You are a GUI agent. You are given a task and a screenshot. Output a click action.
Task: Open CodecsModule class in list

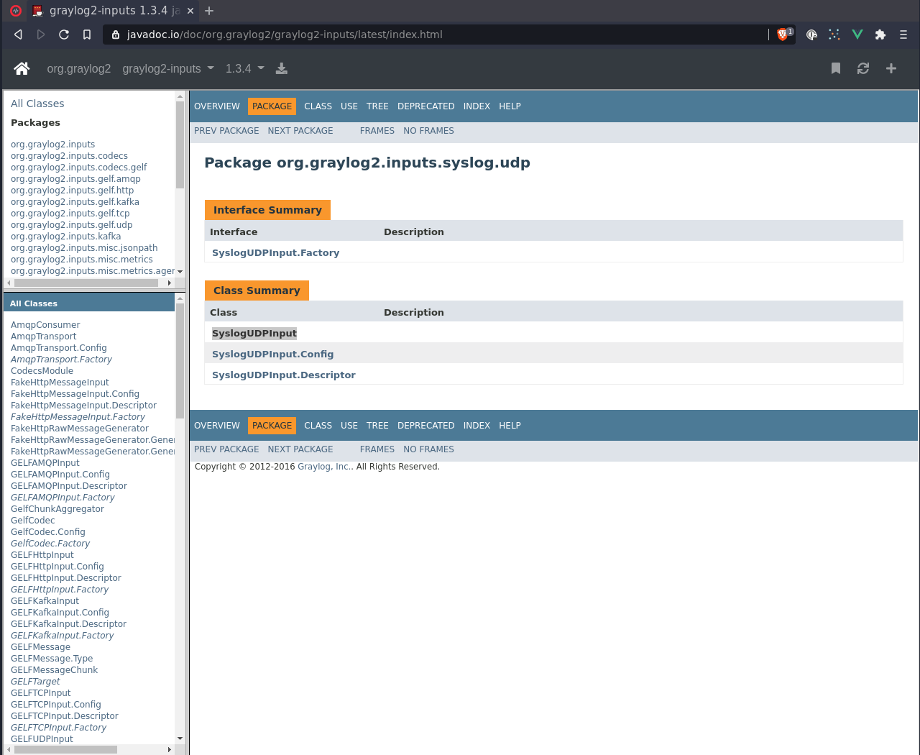point(42,371)
